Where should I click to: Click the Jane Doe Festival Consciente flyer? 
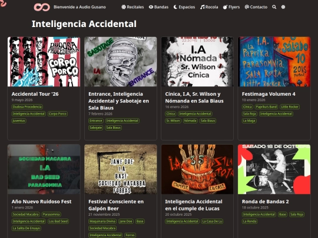click(121, 169)
